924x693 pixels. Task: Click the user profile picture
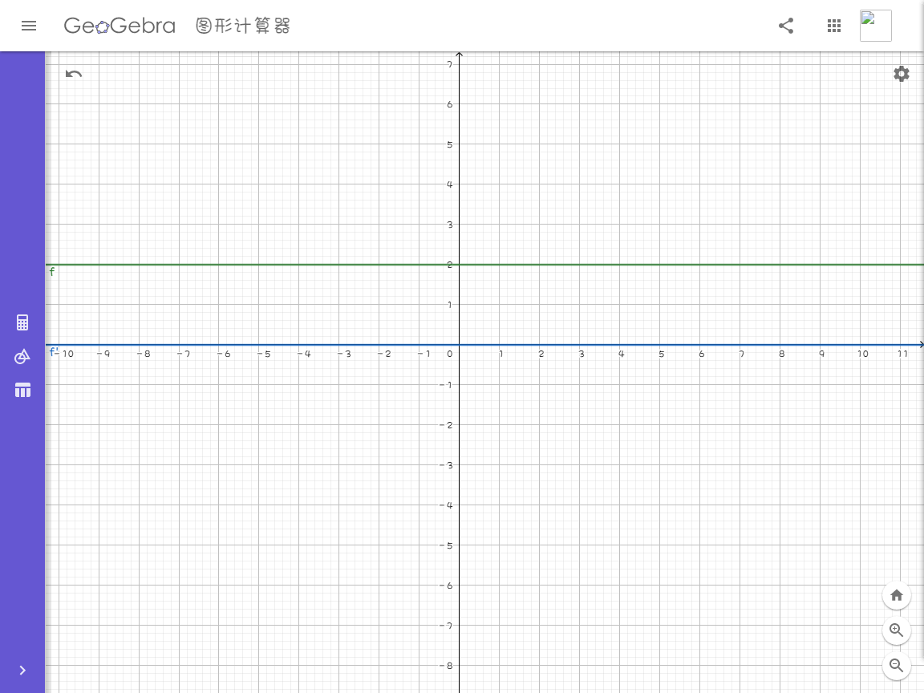coord(875,26)
